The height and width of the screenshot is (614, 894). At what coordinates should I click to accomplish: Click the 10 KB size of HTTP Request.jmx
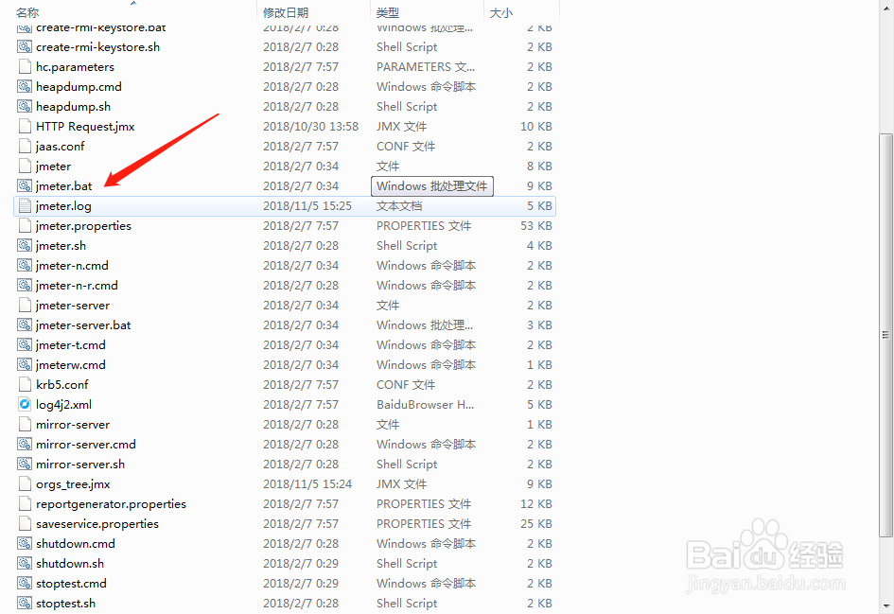(x=536, y=127)
